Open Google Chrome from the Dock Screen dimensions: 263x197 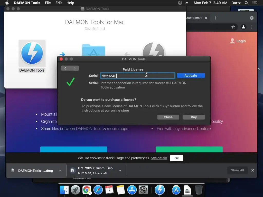87,190
